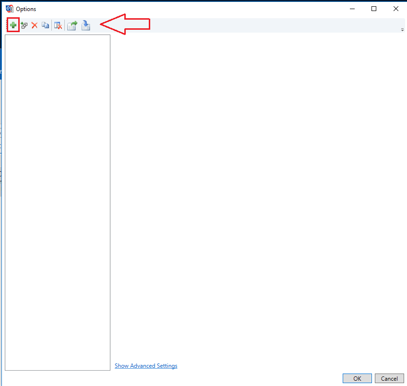The width and height of the screenshot is (407, 386).
Task: Maximize the Options window
Action: click(374, 9)
